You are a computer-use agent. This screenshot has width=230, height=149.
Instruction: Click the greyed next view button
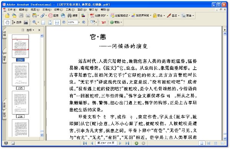143,143
